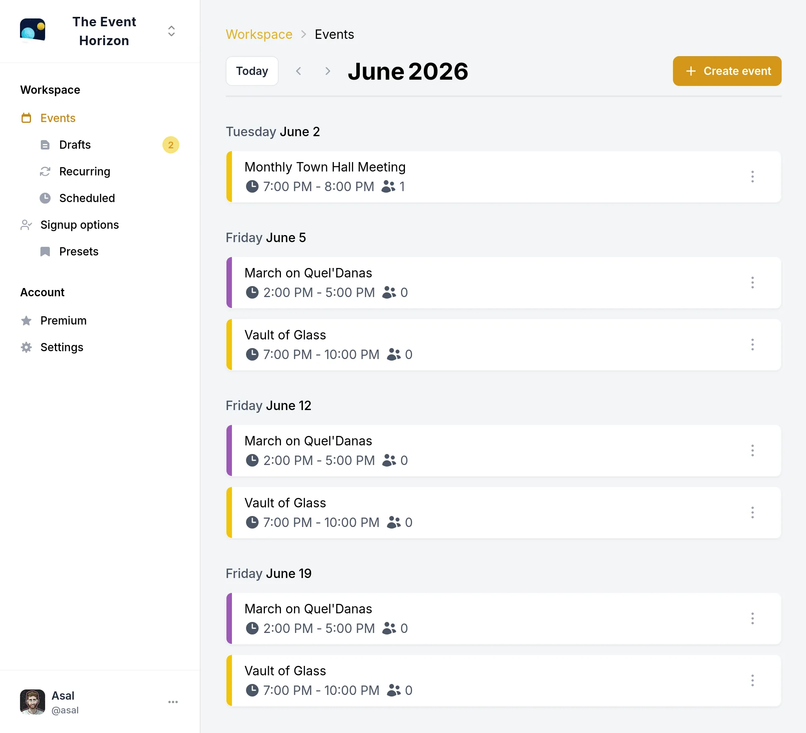Open options menu for June 5 March on Quel'Danas
The height and width of the screenshot is (733, 806).
752,283
